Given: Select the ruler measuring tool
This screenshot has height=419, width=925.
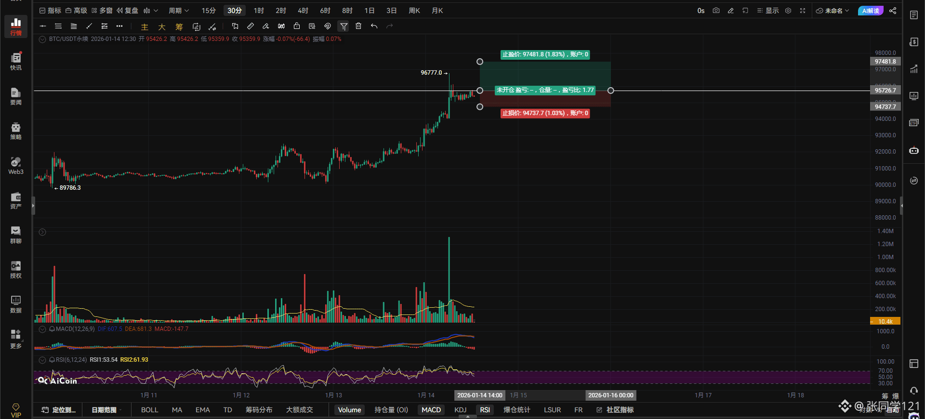Looking at the screenshot, I should (251, 26).
